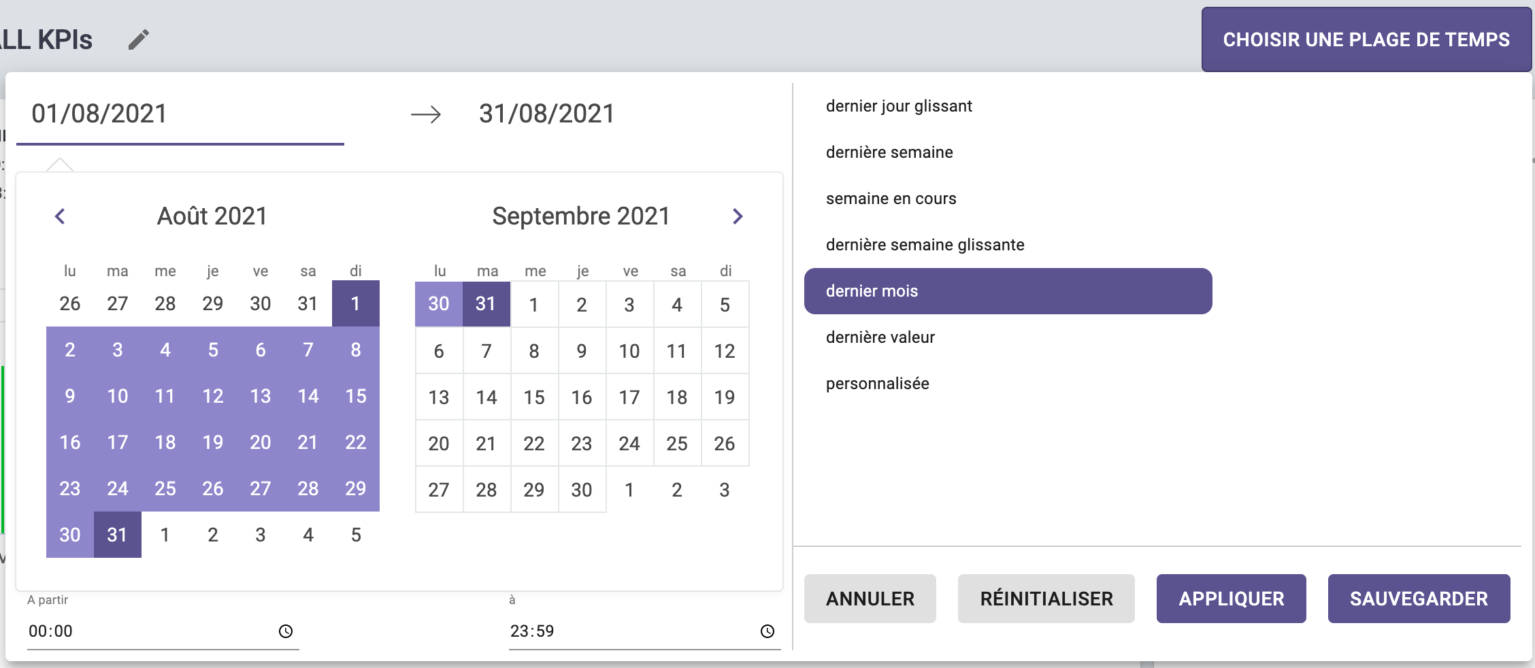
Task: Open the end time clock picker icon
Action: (x=767, y=631)
